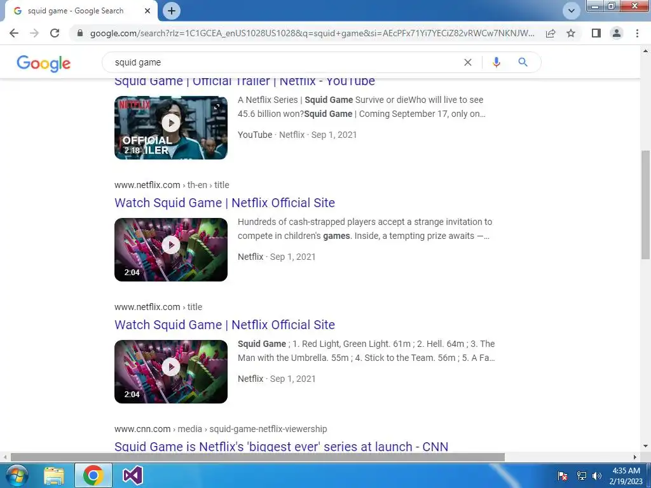Viewport: 651px width, 488px height.
Task: Open the network tray icon
Action: (582, 476)
